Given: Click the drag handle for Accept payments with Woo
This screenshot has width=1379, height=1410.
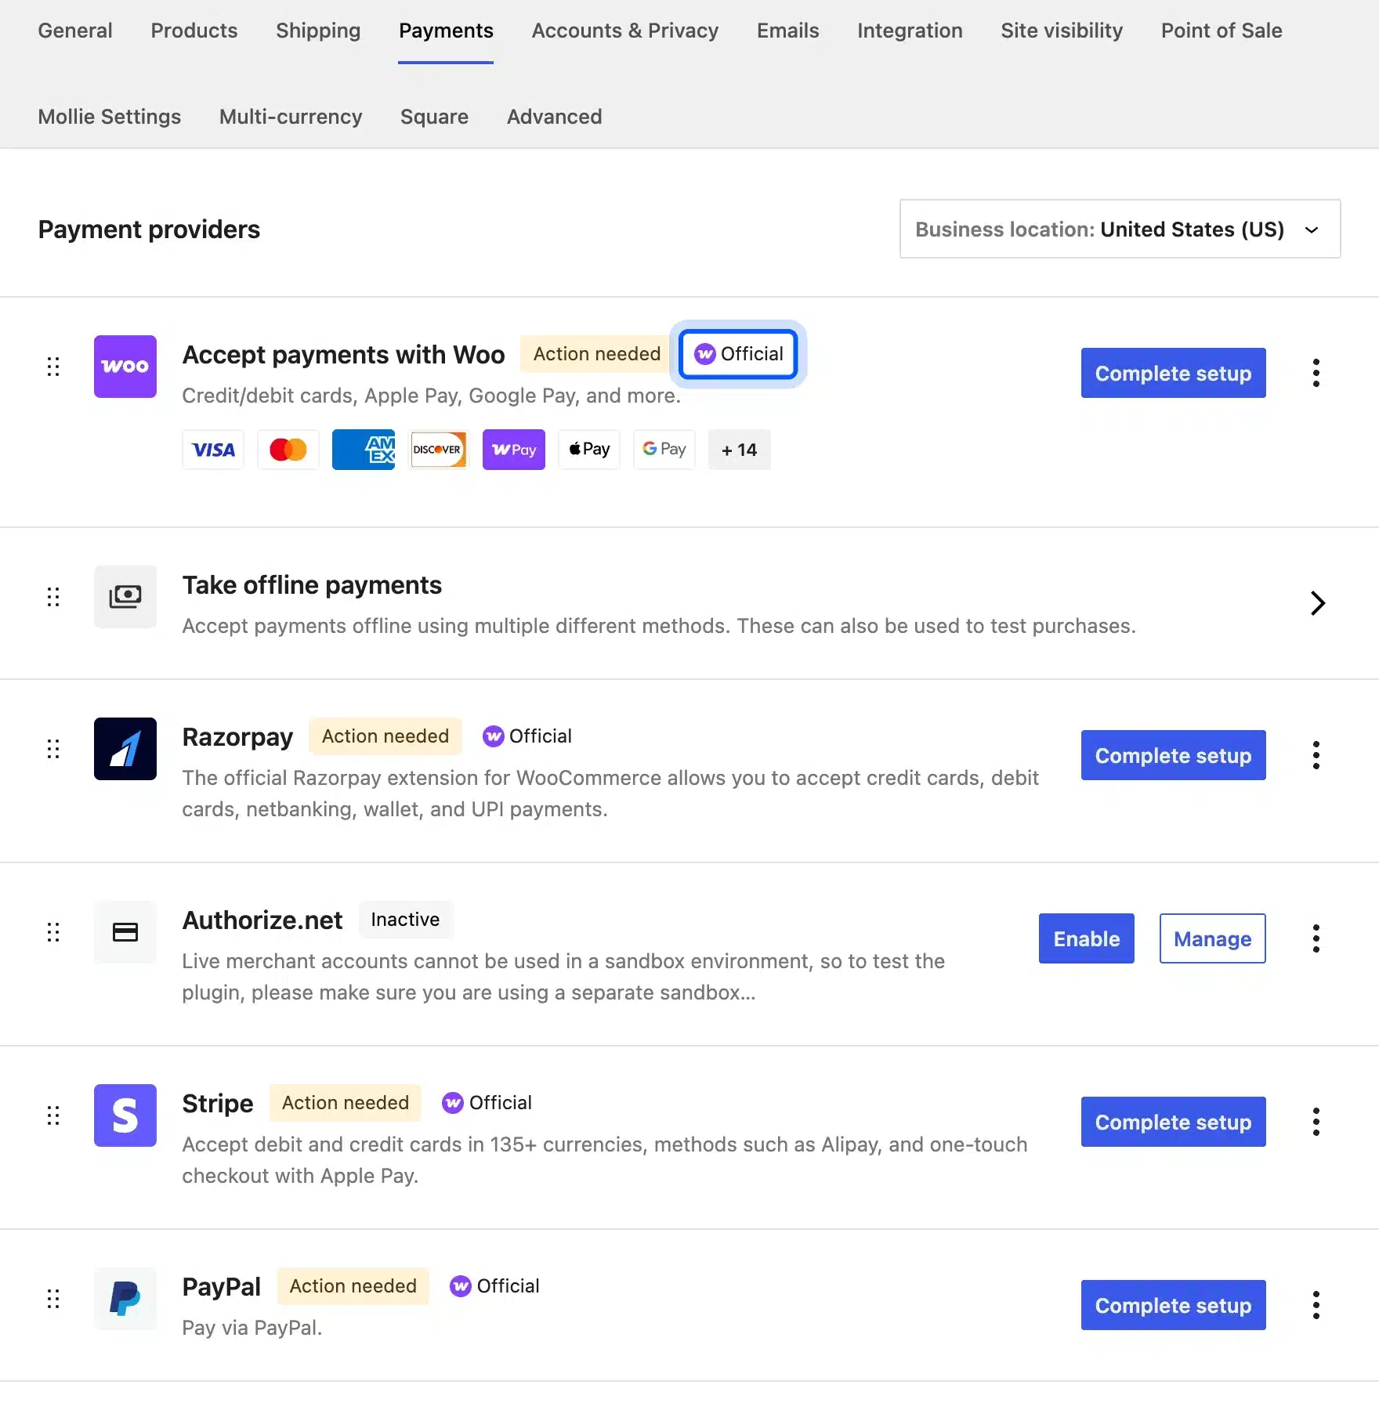Looking at the screenshot, I should pyautogui.click(x=53, y=367).
